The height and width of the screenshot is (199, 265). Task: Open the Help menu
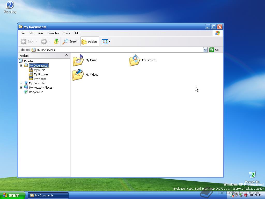click(x=76, y=33)
